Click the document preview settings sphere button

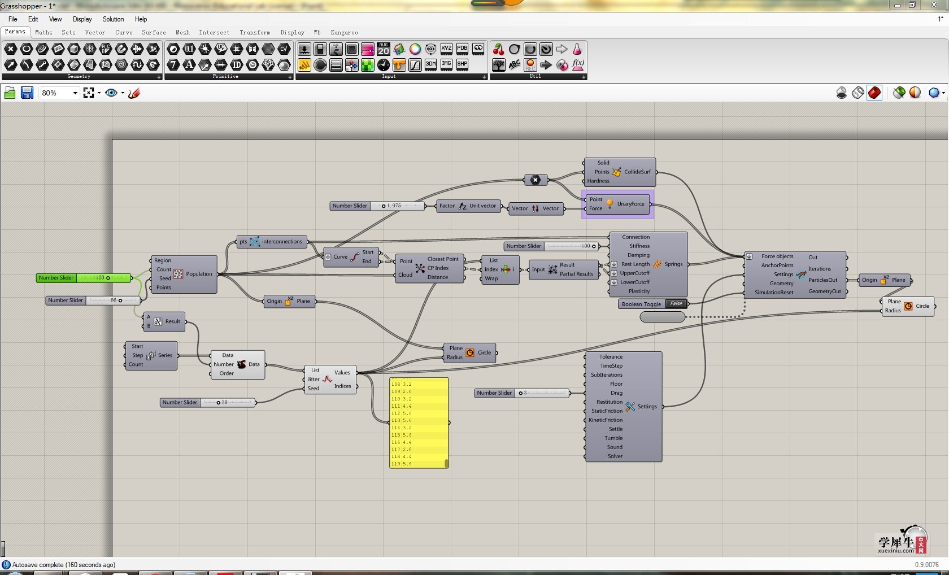click(934, 93)
